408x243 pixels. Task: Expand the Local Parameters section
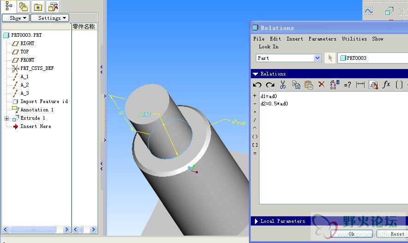(x=256, y=221)
